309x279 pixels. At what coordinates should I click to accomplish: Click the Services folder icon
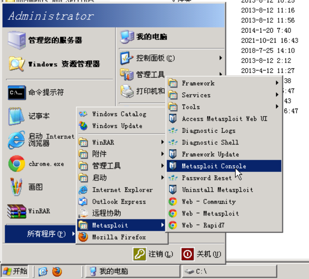pyautogui.click(x=173, y=95)
